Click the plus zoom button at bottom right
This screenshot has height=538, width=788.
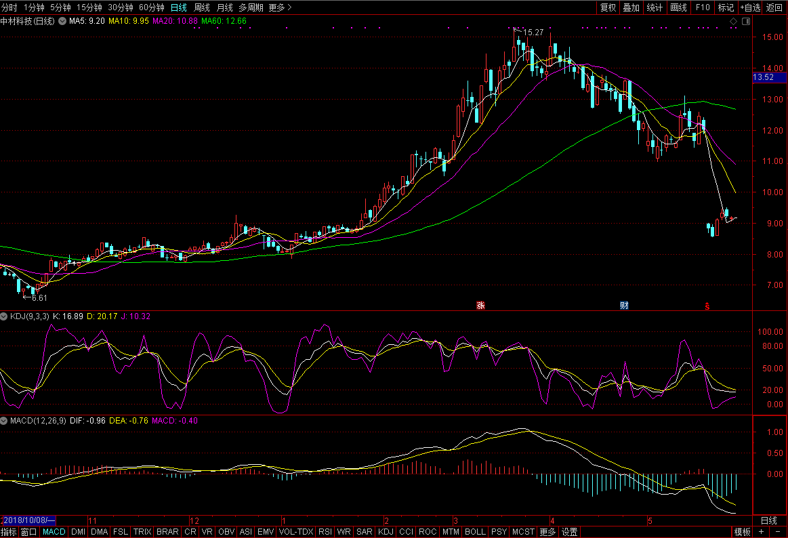761,532
